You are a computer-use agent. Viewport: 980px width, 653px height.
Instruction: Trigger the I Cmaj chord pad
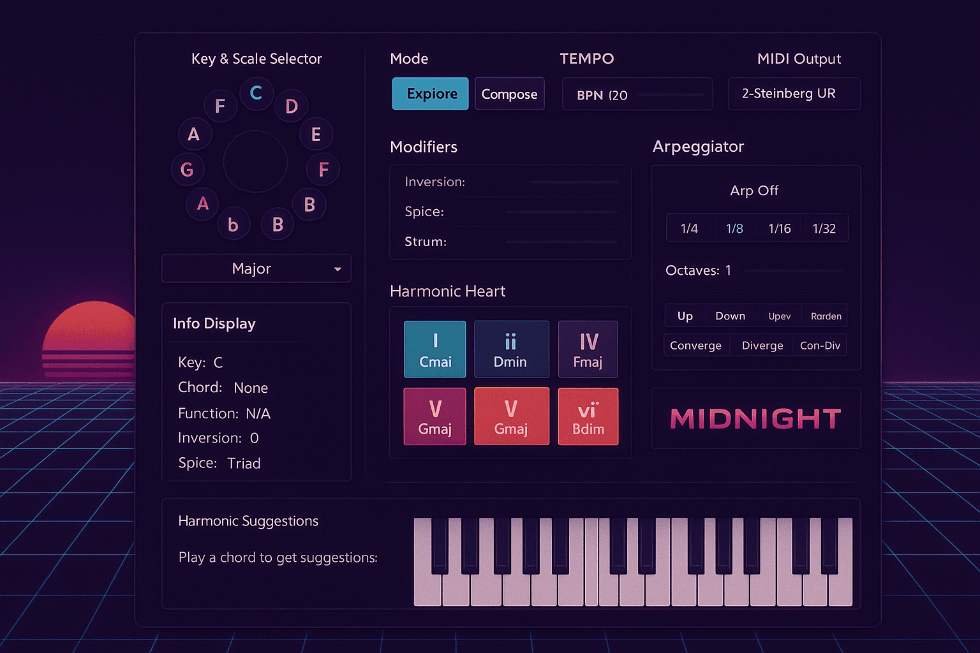(435, 349)
